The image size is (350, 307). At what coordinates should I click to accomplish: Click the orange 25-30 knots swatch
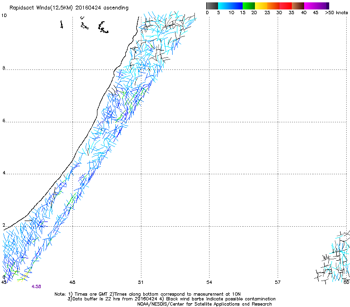pos(273,6)
